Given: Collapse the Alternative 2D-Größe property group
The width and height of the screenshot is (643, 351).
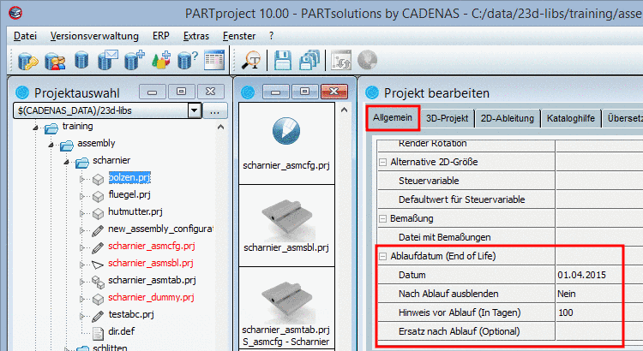Looking at the screenshot, I should click(382, 162).
